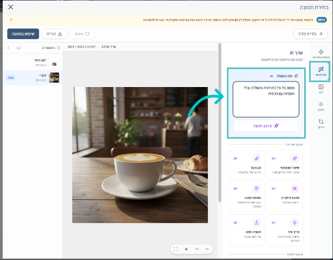This screenshot has width=333, height=260.
Task: Click the שימוש בתמונה (use image) button
Action: pyautogui.click(x=23, y=34)
